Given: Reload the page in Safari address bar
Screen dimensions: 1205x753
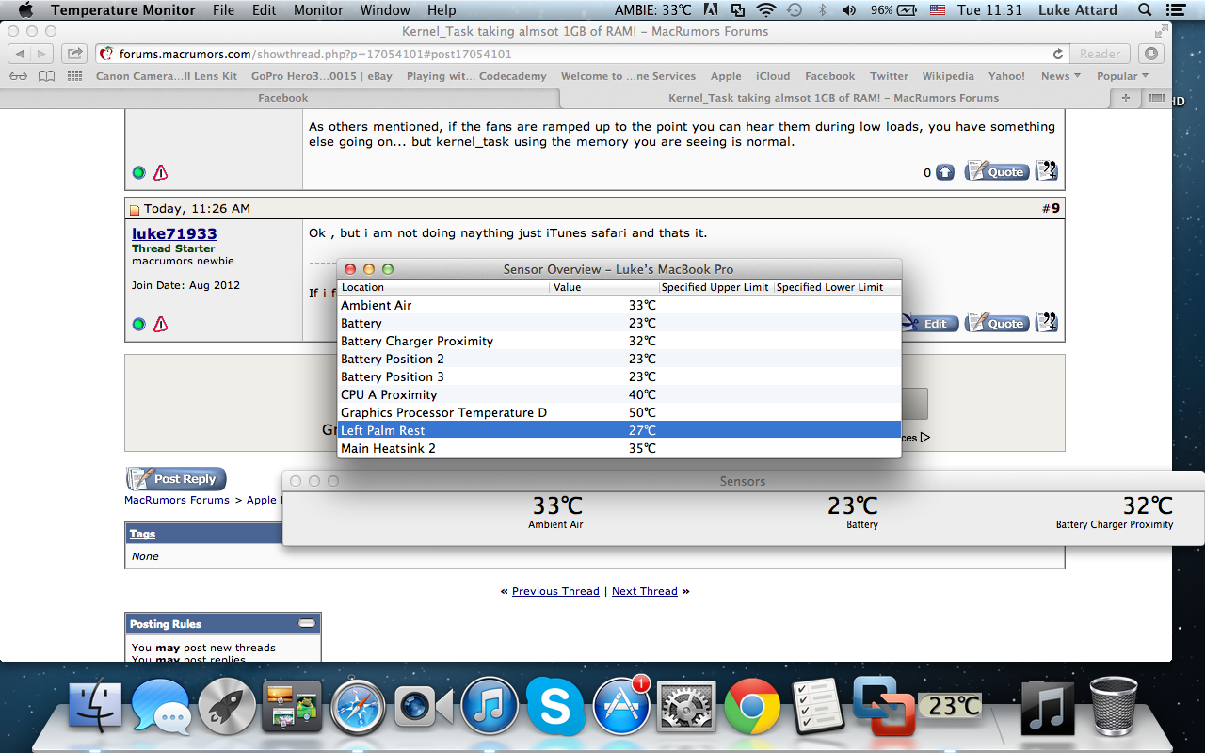Looking at the screenshot, I should tap(1058, 54).
